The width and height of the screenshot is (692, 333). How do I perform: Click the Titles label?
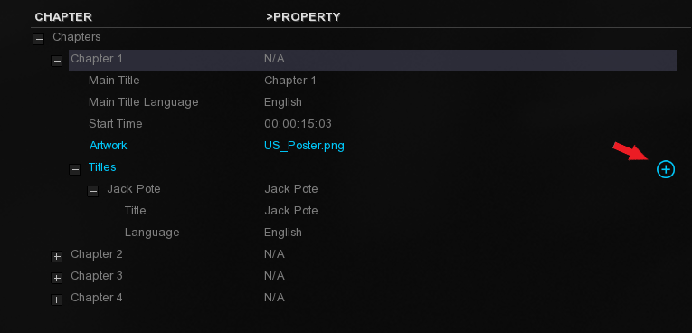coord(102,166)
